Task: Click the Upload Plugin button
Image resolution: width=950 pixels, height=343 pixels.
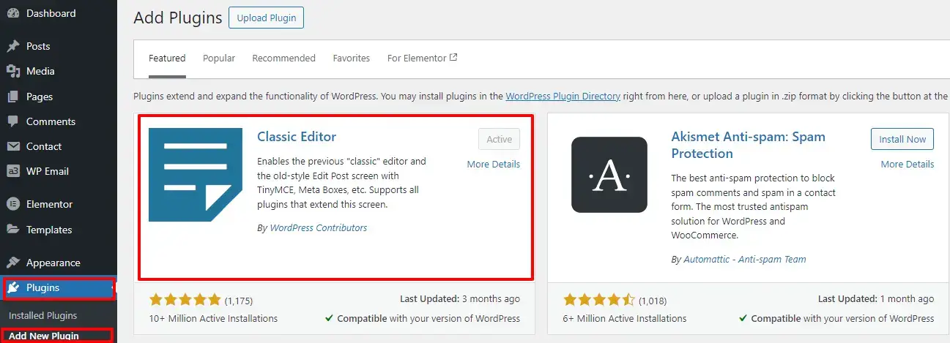Action: tap(266, 18)
